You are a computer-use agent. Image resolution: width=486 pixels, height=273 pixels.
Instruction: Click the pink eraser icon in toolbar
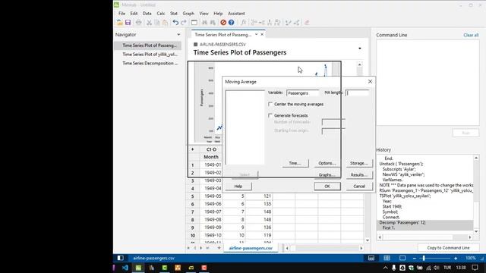pos(307,23)
